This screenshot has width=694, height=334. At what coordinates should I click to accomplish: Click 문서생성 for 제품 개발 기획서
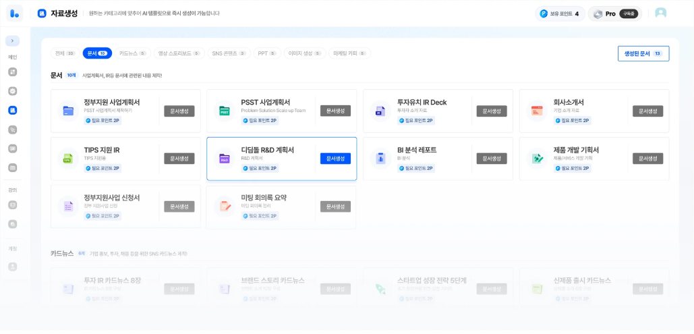pyautogui.click(x=648, y=159)
